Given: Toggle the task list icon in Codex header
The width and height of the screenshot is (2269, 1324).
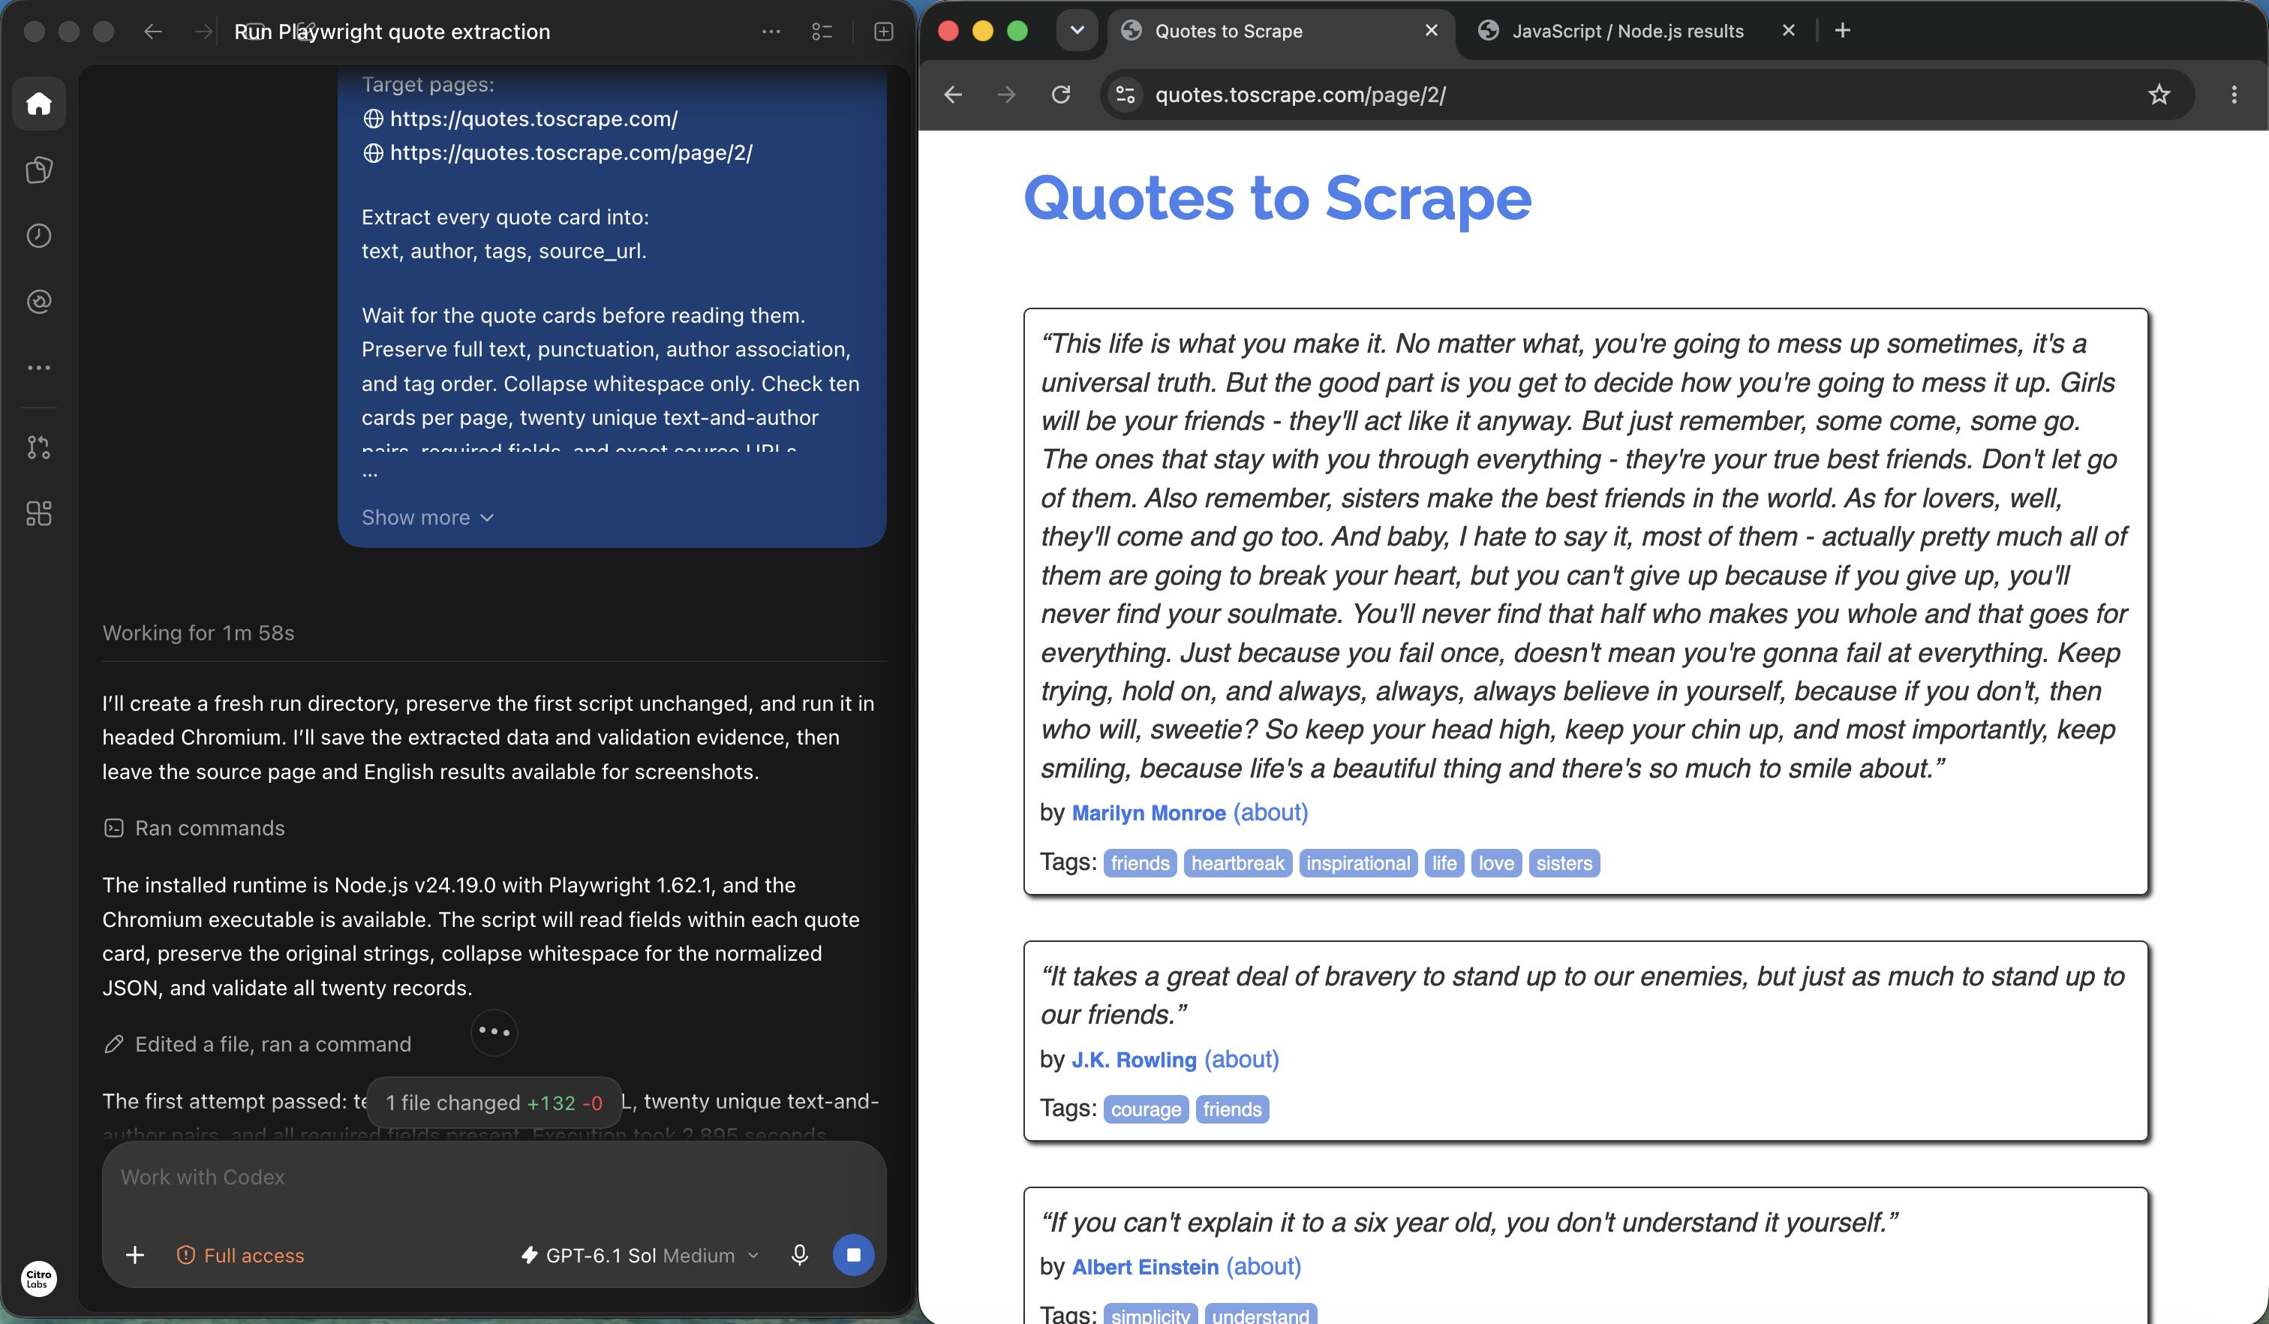Looking at the screenshot, I should (822, 32).
